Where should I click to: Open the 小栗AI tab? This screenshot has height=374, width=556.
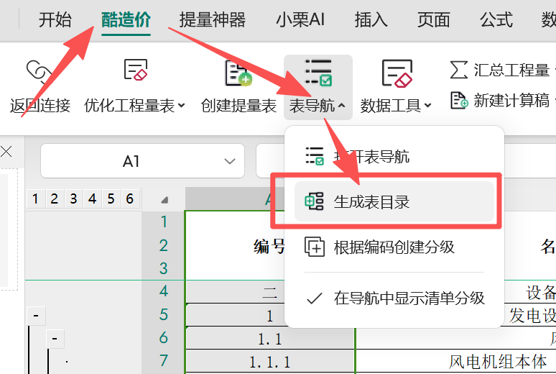click(300, 19)
